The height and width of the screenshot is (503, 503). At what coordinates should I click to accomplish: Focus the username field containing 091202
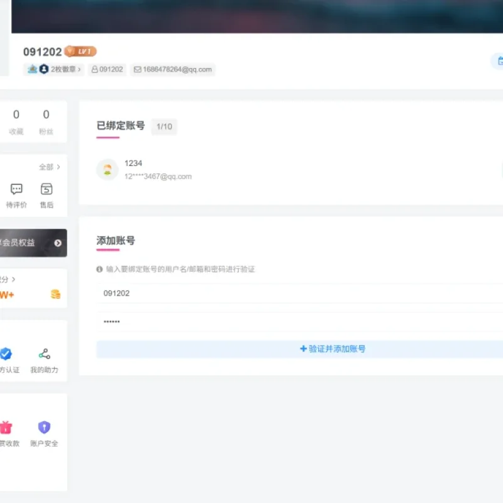pos(300,293)
